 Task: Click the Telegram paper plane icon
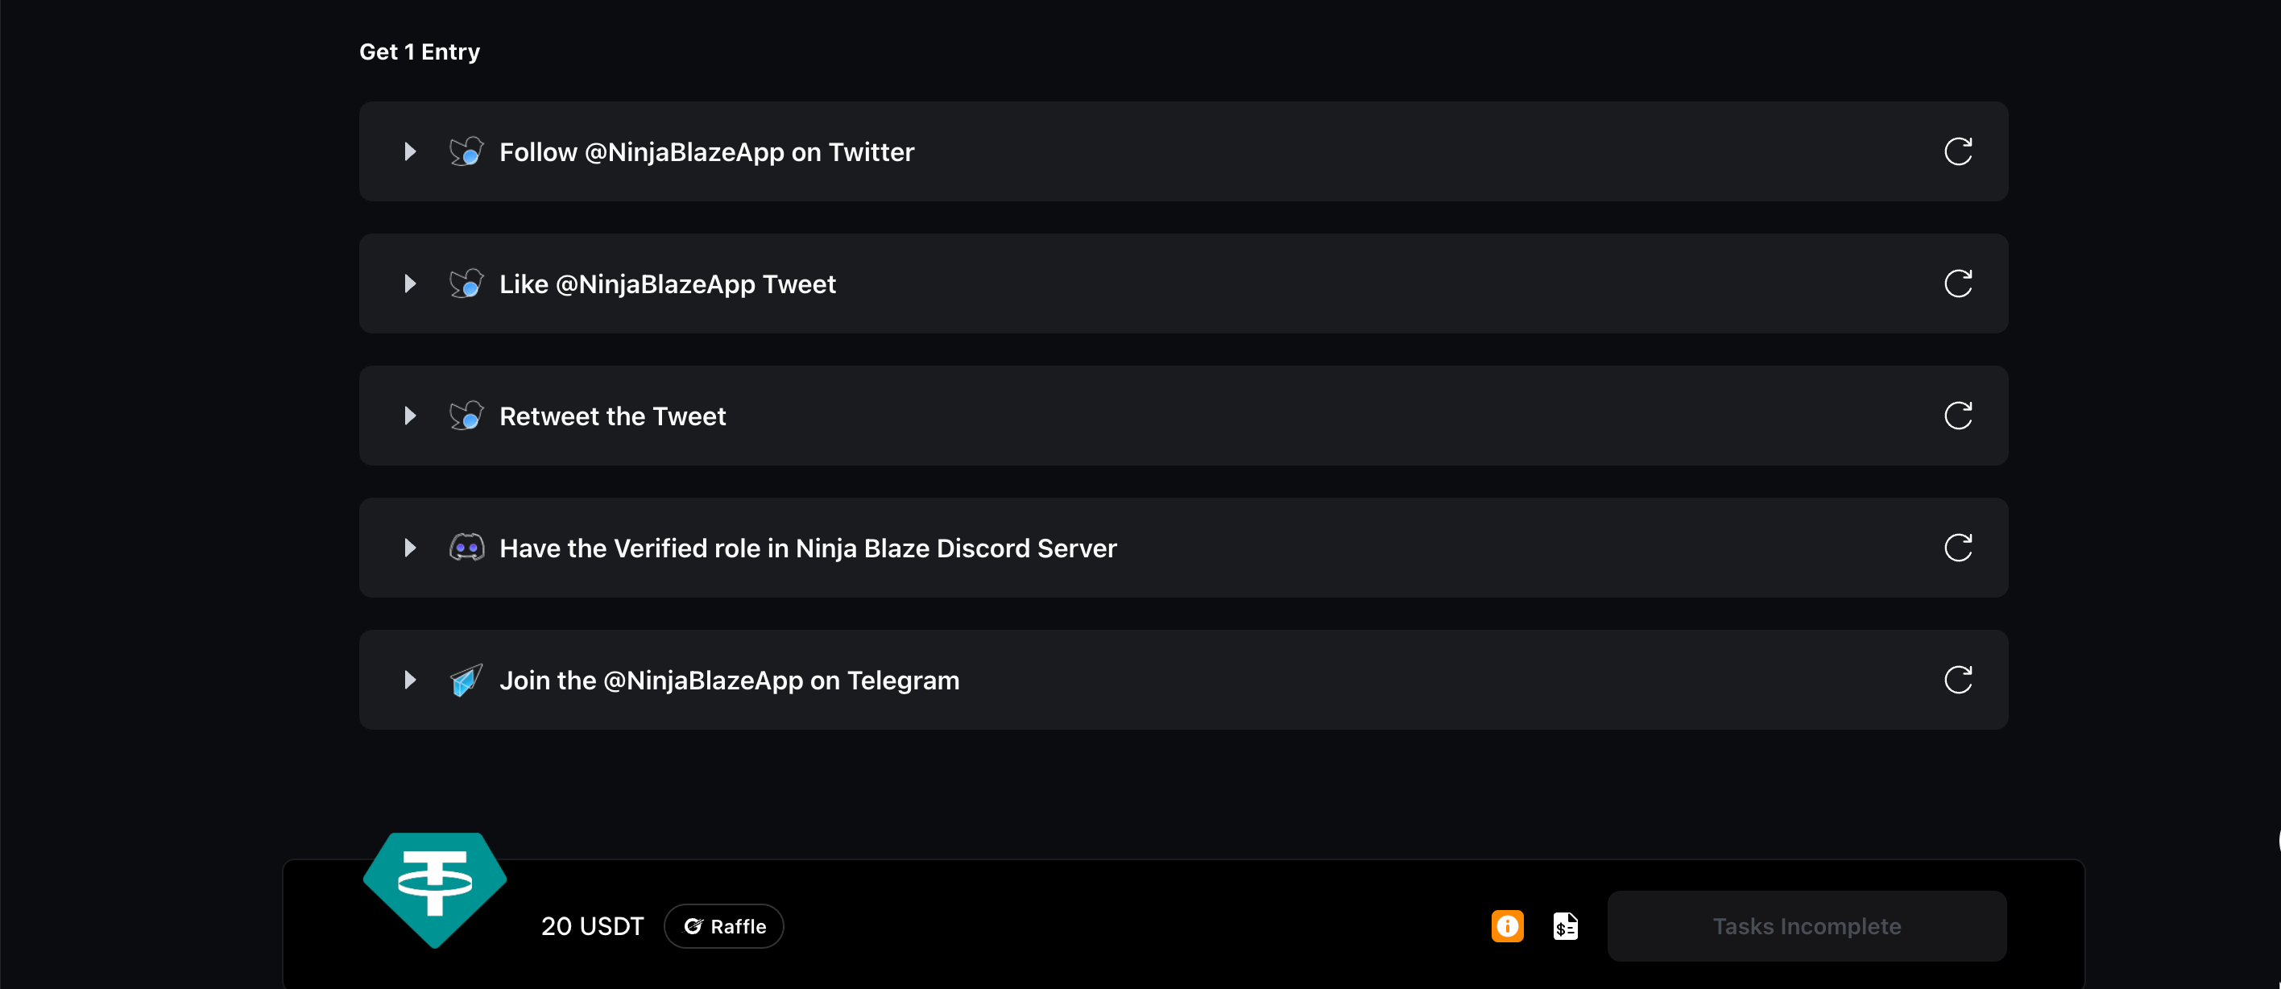466,680
